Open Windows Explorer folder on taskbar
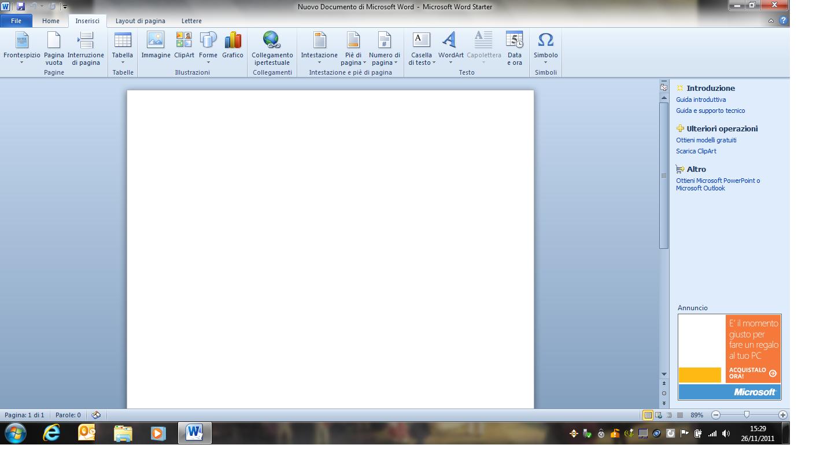The image size is (835, 463). 123,433
